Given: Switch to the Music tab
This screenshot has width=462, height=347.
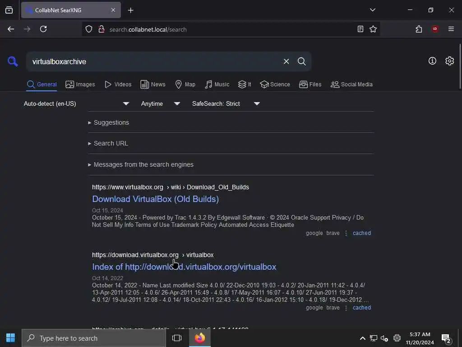Looking at the screenshot, I should pos(217,84).
